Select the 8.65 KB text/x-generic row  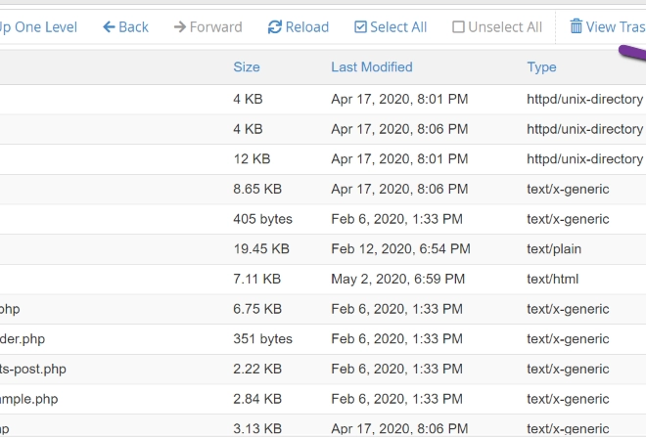(x=323, y=189)
